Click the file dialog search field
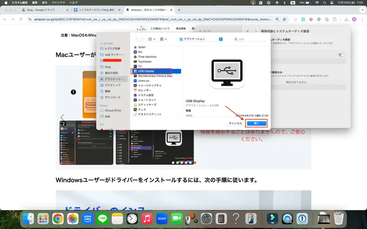This screenshot has width=367, height=229. pyautogui.click(x=250, y=39)
